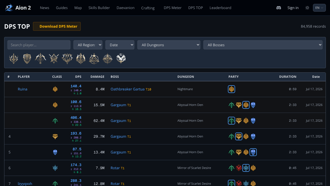Screen dimensions: 330x186
Task: Click highlighted winged party icon in 193.6 row
Action: 239,136
